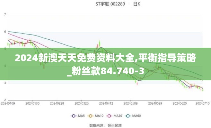The height and width of the screenshot is (128, 211).
Task: Select the 20240320 date on x-axis
Action: click(82, 103)
